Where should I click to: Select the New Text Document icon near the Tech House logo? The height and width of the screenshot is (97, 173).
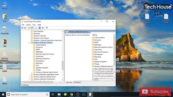pyautogui.click(x=147, y=19)
